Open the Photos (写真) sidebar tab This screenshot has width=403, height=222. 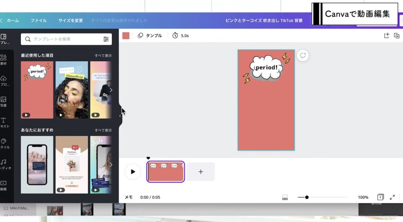[4, 102]
